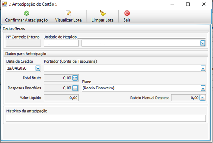This screenshot has height=143, width=213.
Task: Click the green Confirmar Antecipação check icon
Action: pyautogui.click(x=27, y=13)
